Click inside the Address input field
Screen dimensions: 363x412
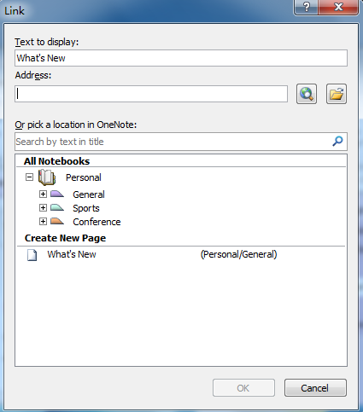151,94
